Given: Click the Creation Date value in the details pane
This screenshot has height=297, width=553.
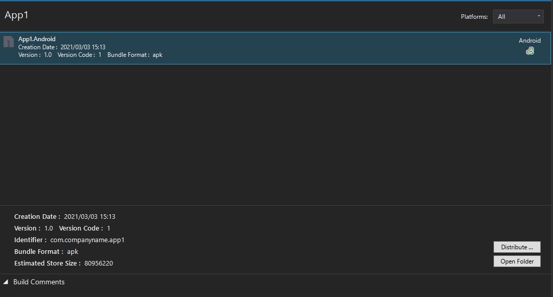Looking at the screenshot, I should [x=90, y=217].
